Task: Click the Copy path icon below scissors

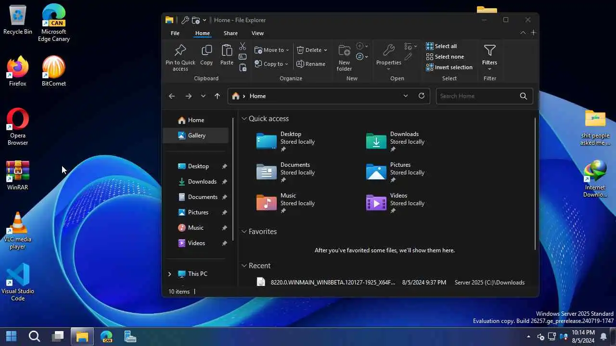Action: click(x=243, y=57)
